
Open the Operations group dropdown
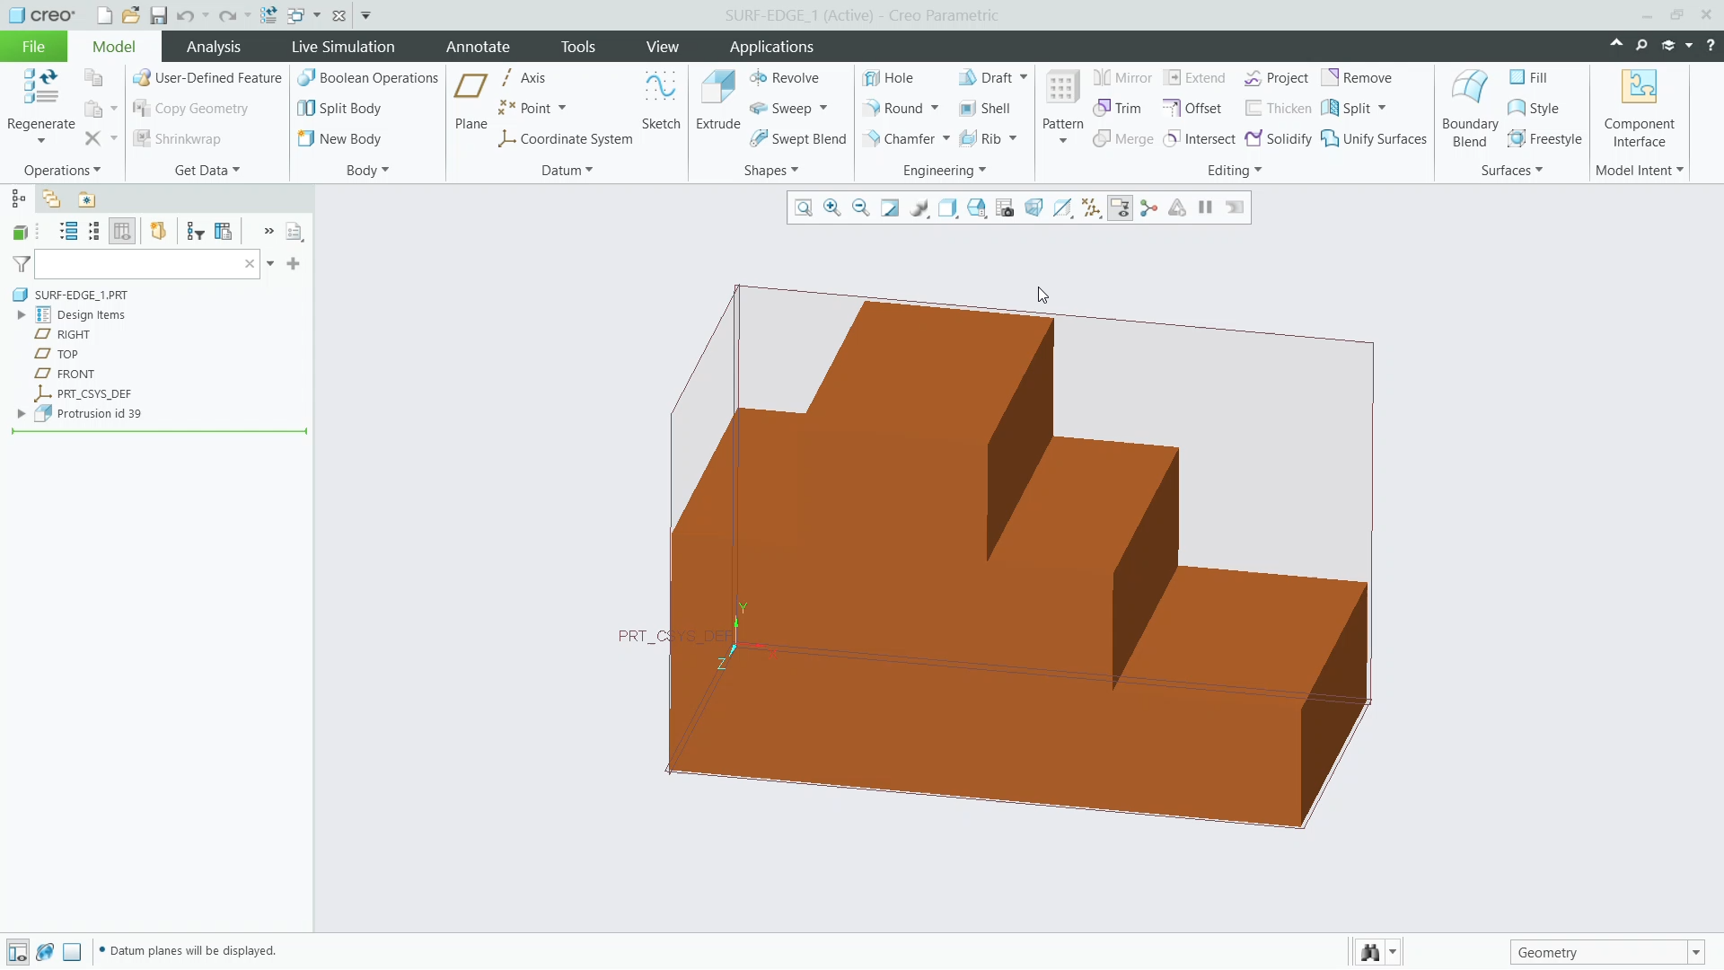pyautogui.click(x=62, y=171)
